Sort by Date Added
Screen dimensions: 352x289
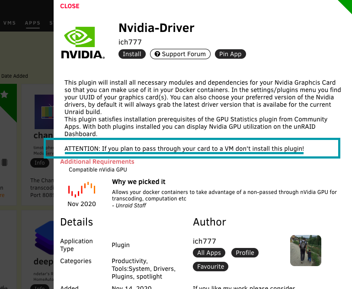coord(15,76)
